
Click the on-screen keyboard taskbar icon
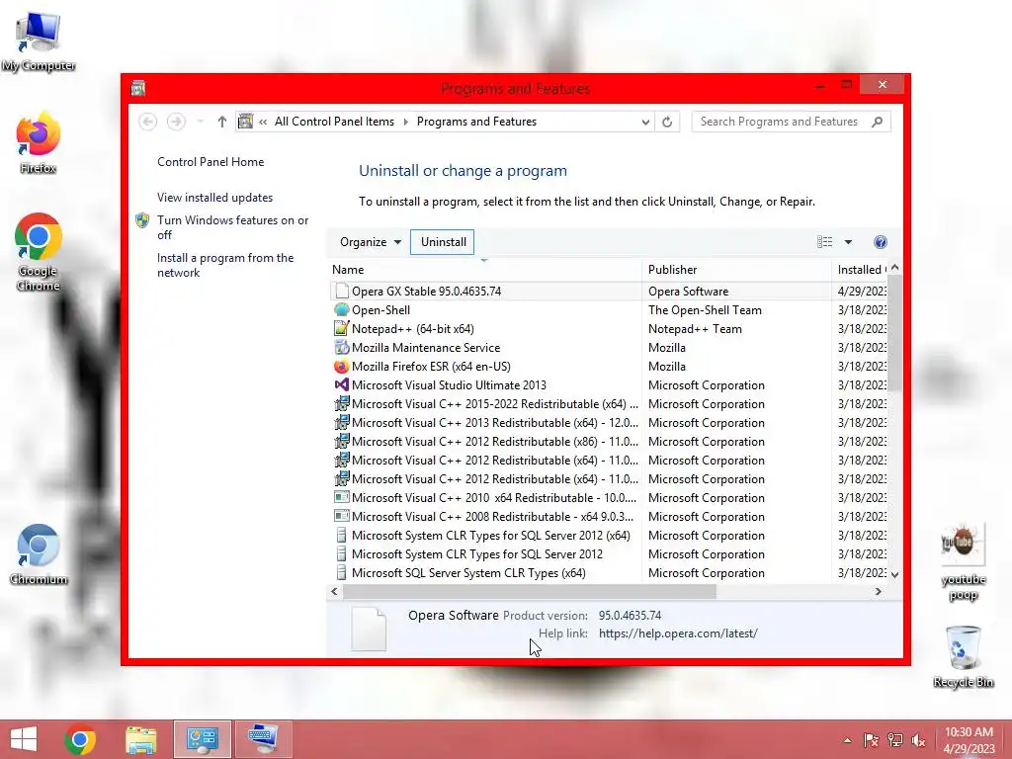pos(263,739)
